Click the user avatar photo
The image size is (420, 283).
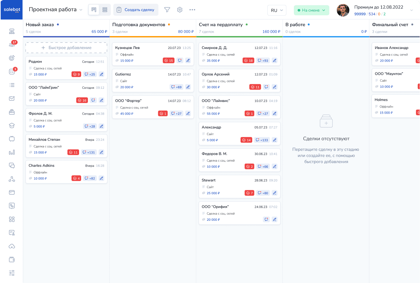click(x=343, y=10)
